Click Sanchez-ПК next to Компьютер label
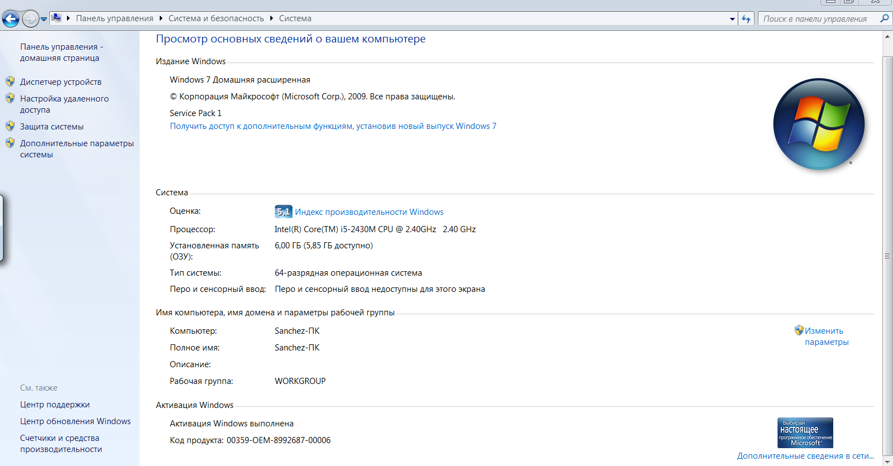Screen dimensions: 893x466 (297, 331)
